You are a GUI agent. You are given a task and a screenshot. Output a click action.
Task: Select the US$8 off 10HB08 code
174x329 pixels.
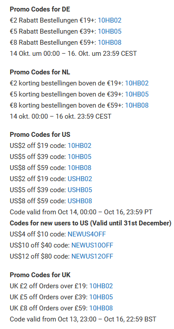pos(79,168)
